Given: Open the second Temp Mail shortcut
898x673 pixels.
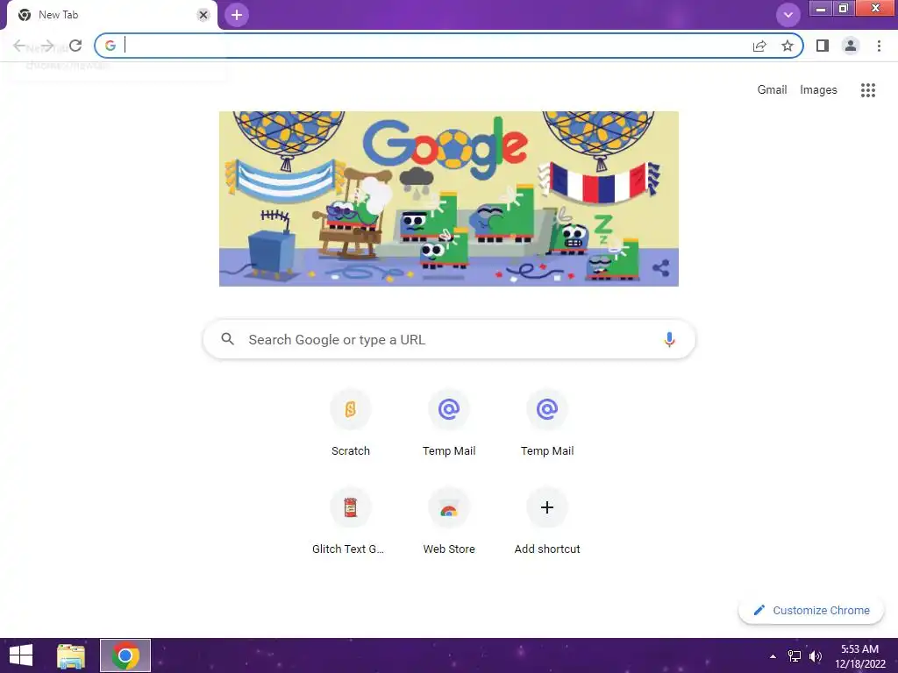Looking at the screenshot, I should coord(547,423).
